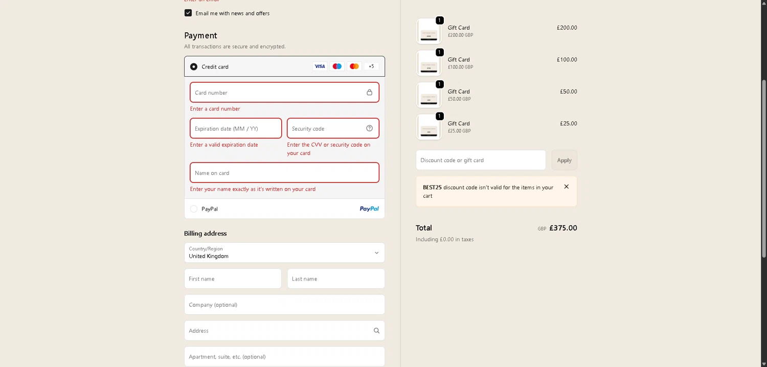Viewport: 767px width, 367px height.
Task: Focus the Card number field
Action: [x=284, y=93]
